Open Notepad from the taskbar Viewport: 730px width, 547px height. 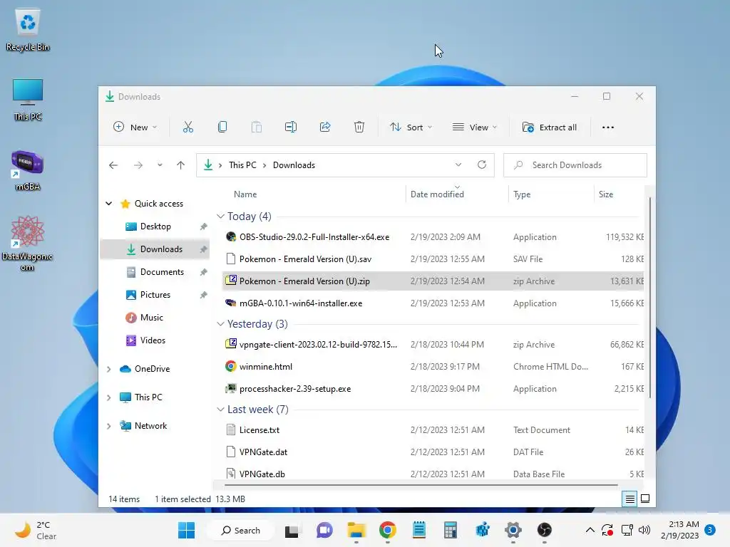[419, 530]
